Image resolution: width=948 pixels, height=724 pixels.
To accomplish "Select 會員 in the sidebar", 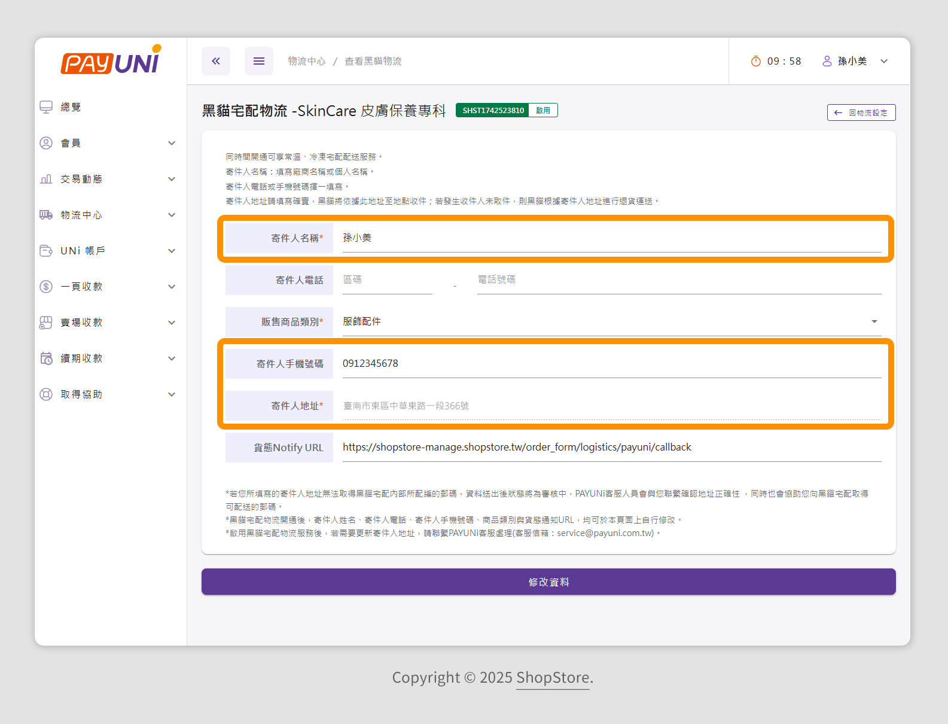I will 71,143.
